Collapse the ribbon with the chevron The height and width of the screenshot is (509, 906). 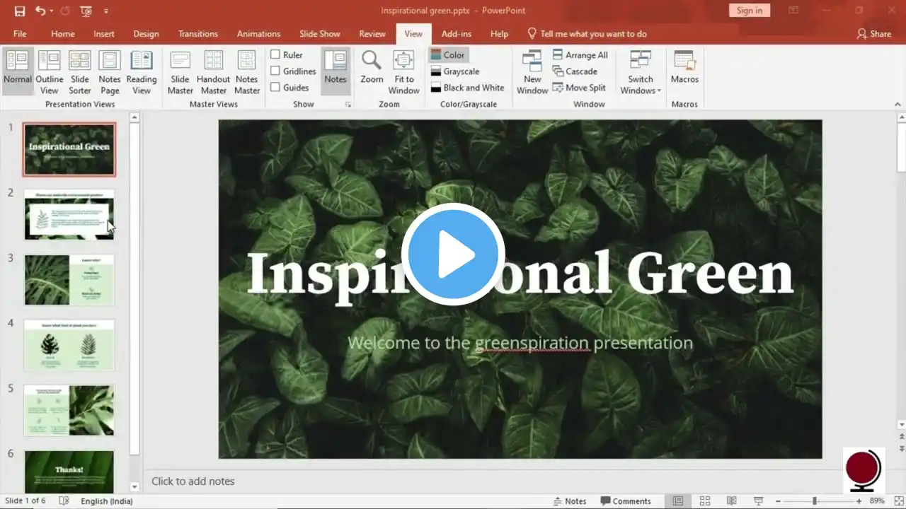[898, 105]
